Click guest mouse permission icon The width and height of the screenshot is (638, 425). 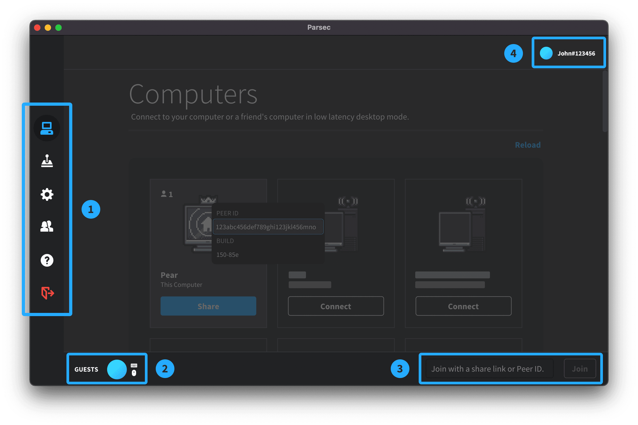pos(134,373)
